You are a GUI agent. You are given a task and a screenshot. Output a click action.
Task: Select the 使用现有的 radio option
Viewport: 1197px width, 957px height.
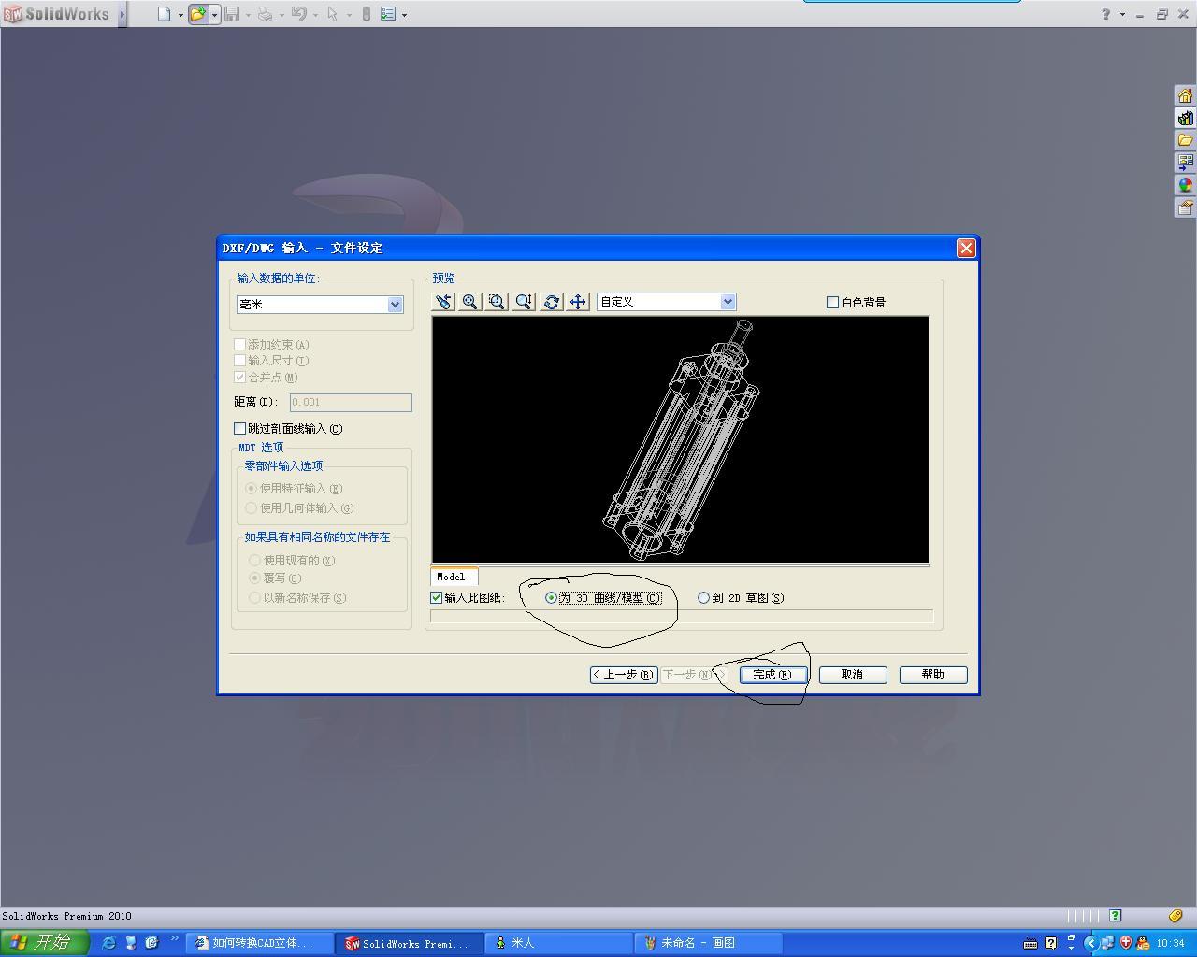click(254, 561)
